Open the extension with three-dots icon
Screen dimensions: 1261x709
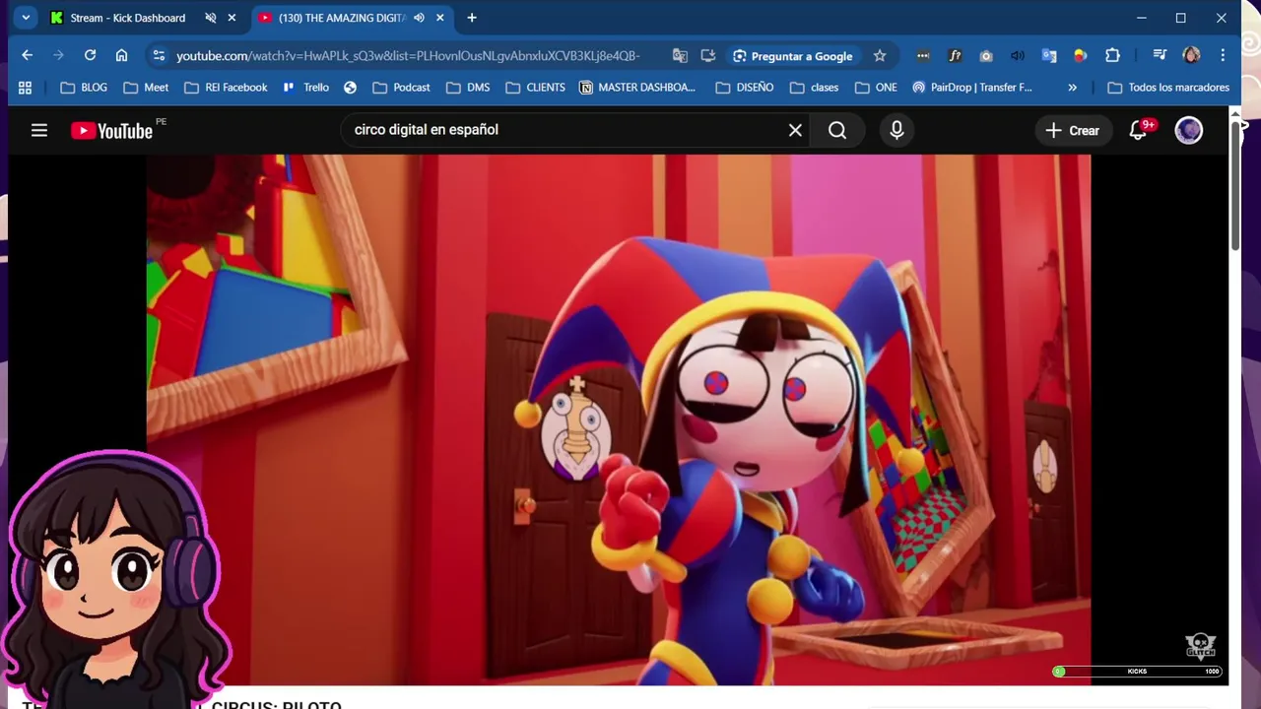(923, 56)
